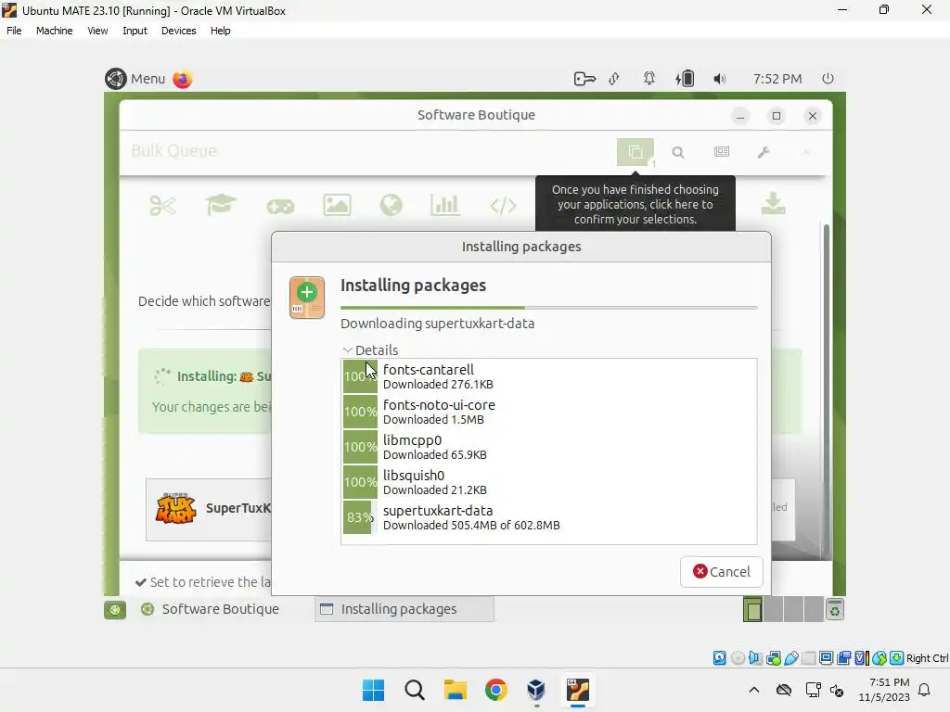
Task: Open the Graphics picture category
Action: 337,205
